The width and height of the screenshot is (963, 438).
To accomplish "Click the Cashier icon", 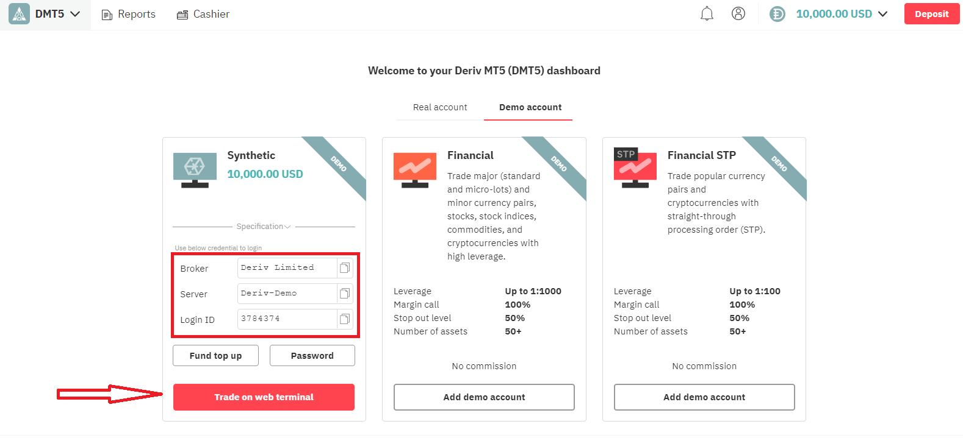I will pyautogui.click(x=182, y=13).
